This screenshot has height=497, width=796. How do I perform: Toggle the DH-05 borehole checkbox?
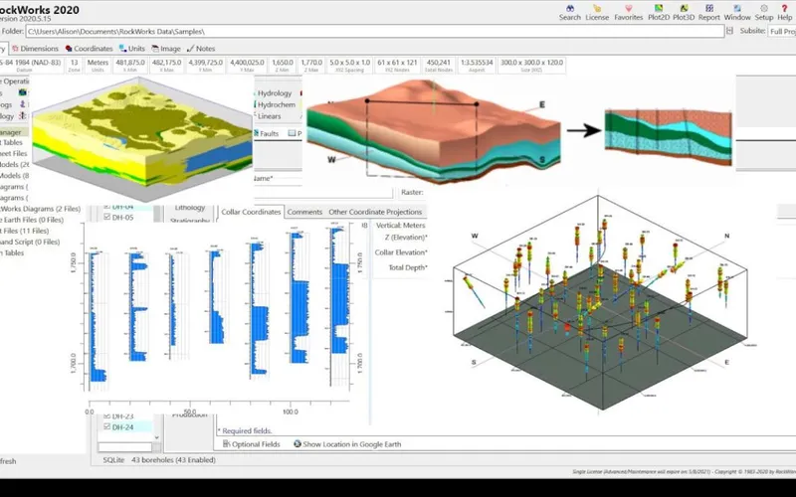point(107,217)
